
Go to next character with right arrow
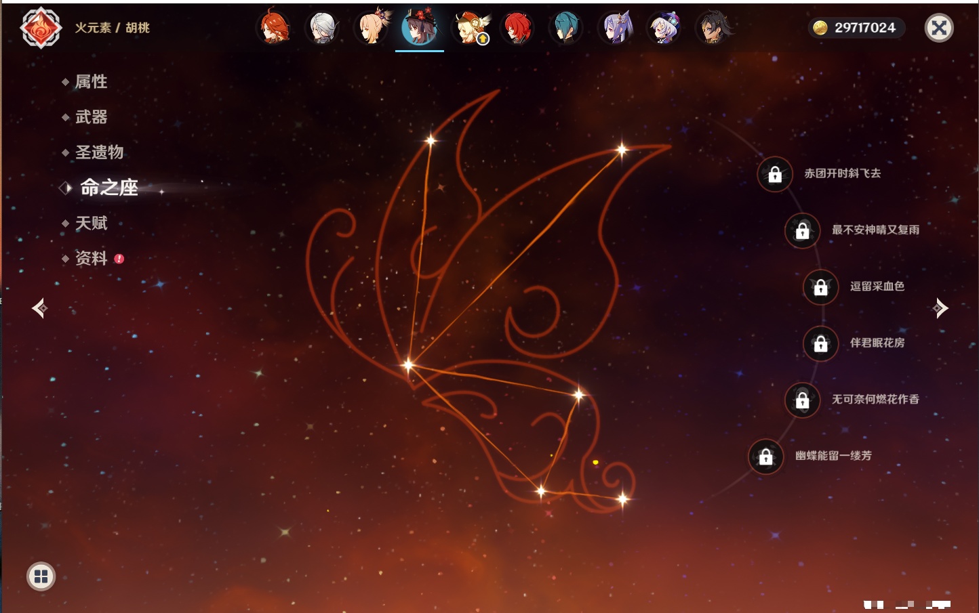tap(940, 308)
